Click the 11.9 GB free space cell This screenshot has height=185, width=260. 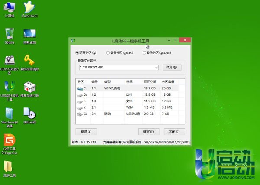[x=150, y=101]
